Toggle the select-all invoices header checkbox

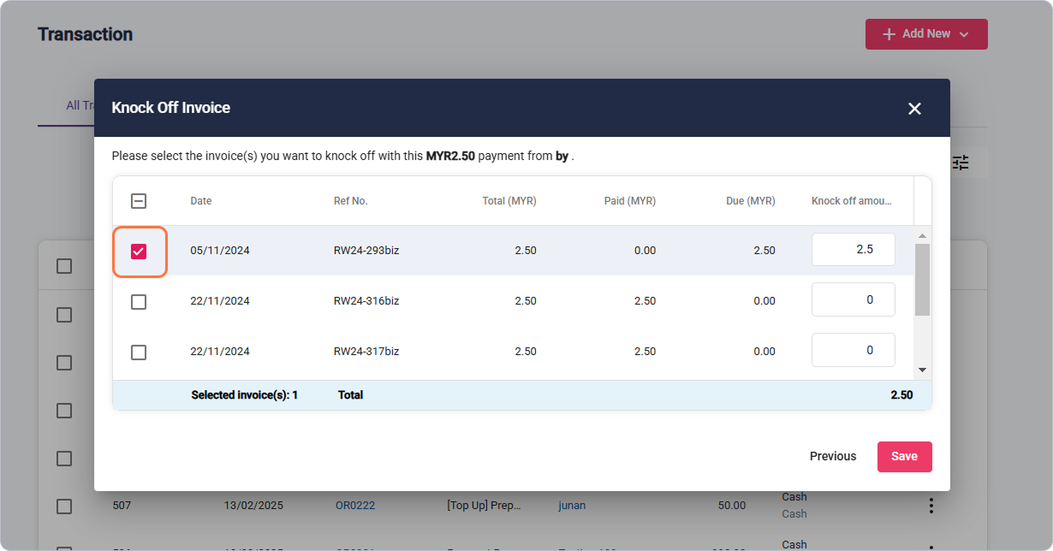click(139, 201)
